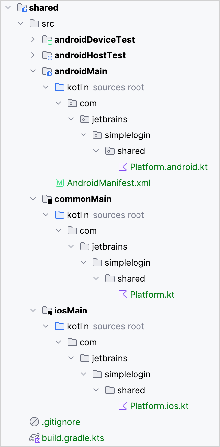Expand the androidDeviceTest source set

coord(33,39)
